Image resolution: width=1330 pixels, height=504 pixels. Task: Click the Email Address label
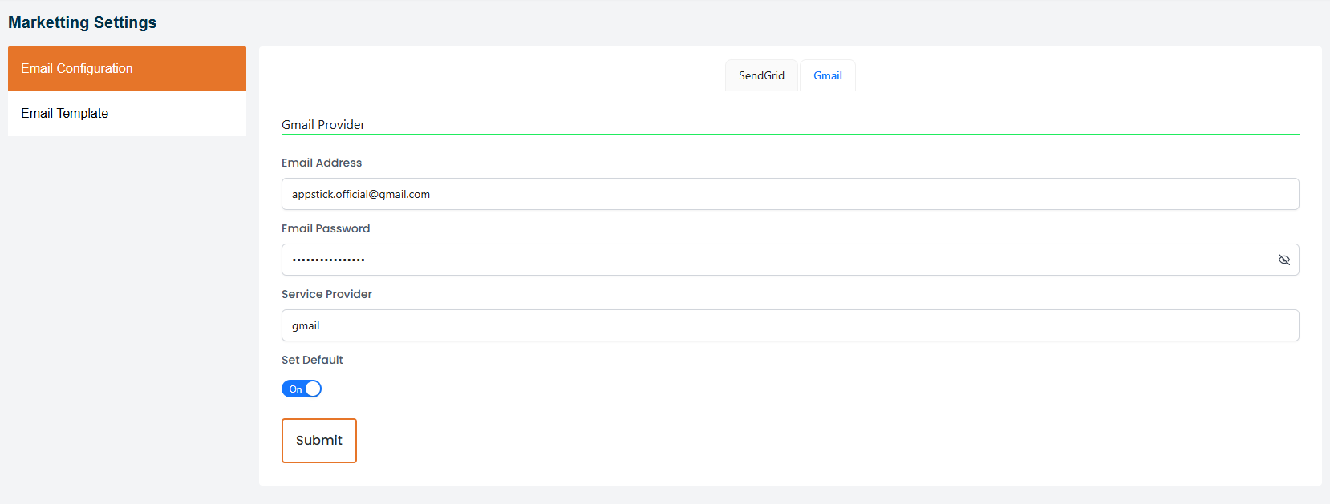(322, 163)
